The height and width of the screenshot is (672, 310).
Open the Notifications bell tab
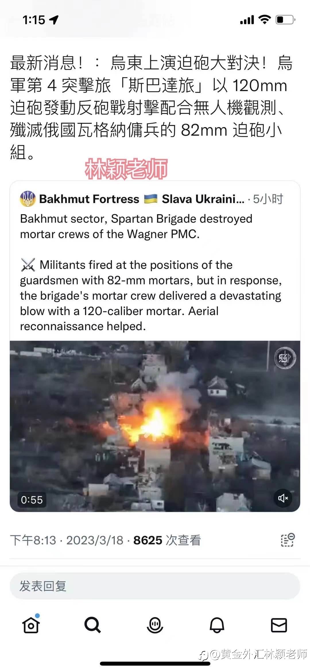tap(217, 625)
